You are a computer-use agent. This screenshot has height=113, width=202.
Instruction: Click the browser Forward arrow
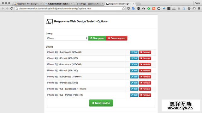pos(7,8)
